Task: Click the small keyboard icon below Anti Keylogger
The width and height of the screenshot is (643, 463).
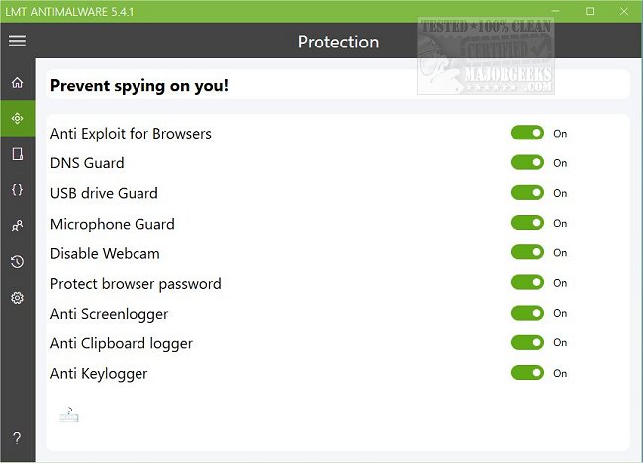Action: [68, 415]
